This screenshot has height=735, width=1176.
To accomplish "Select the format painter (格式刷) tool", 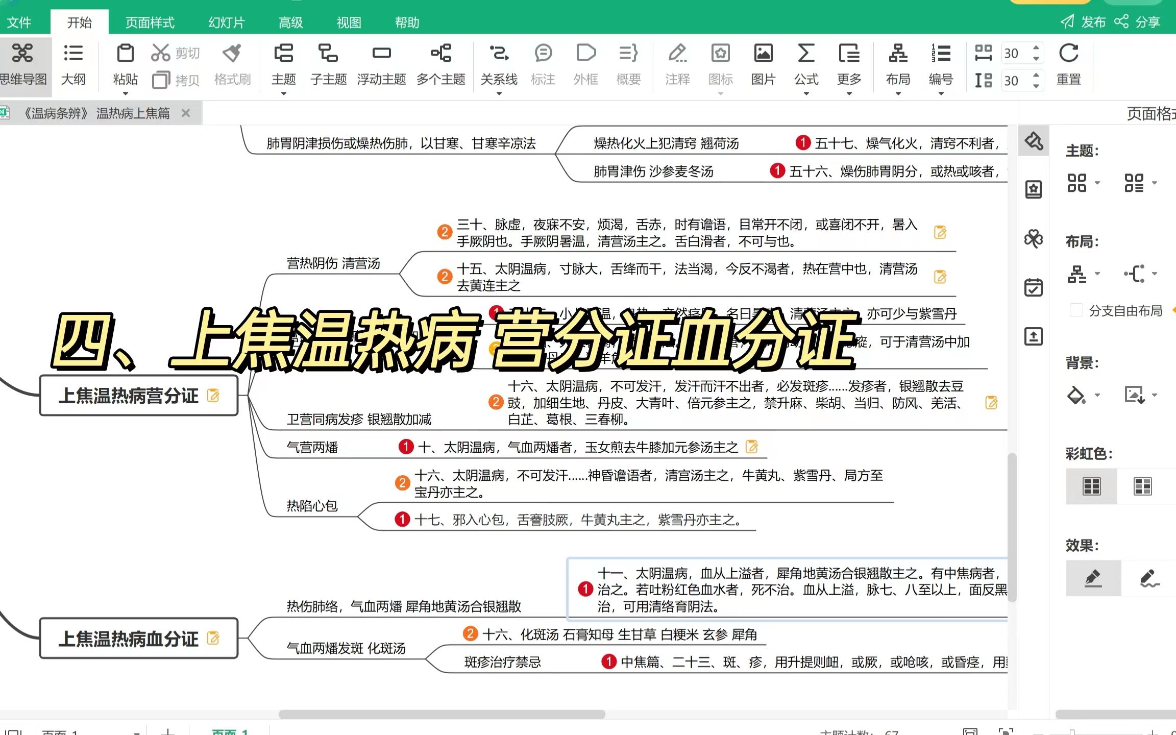I will tap(232, 65).
